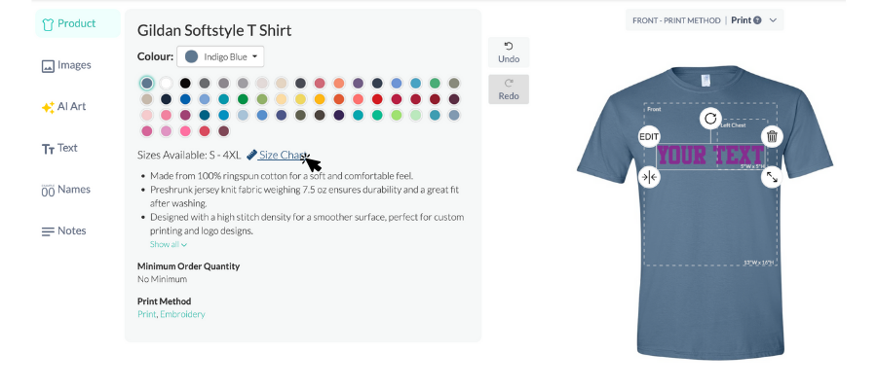
Task: Select the YOUR TEXT element on the shirt
Action: (x=710, y=156)
